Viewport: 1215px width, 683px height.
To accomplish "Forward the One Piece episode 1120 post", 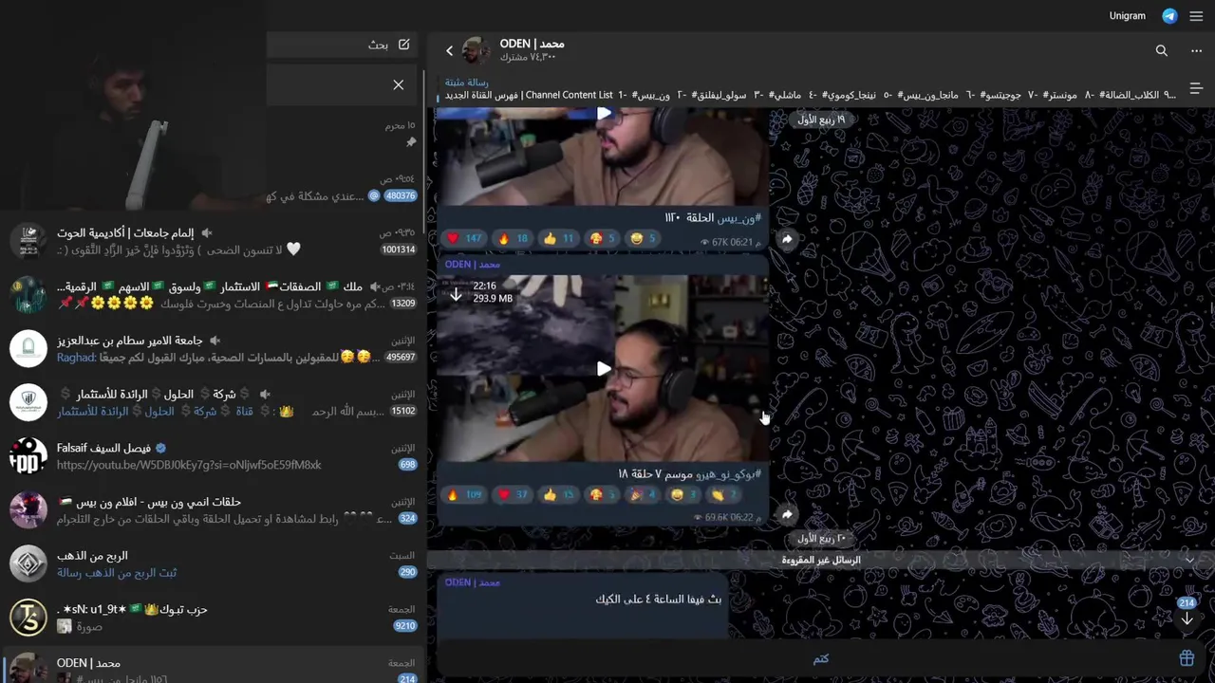I will (787, 239).
